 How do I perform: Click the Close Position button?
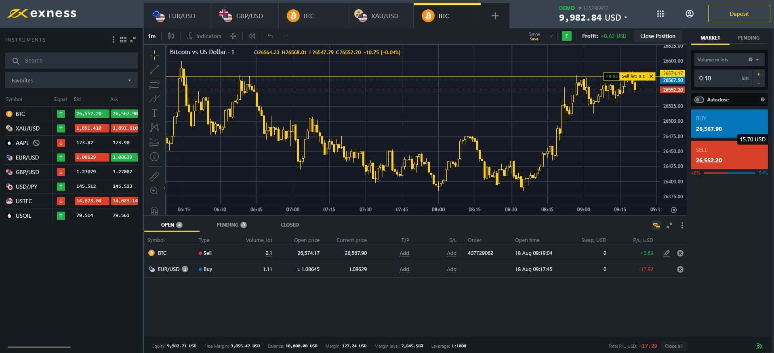click(658, 36)
